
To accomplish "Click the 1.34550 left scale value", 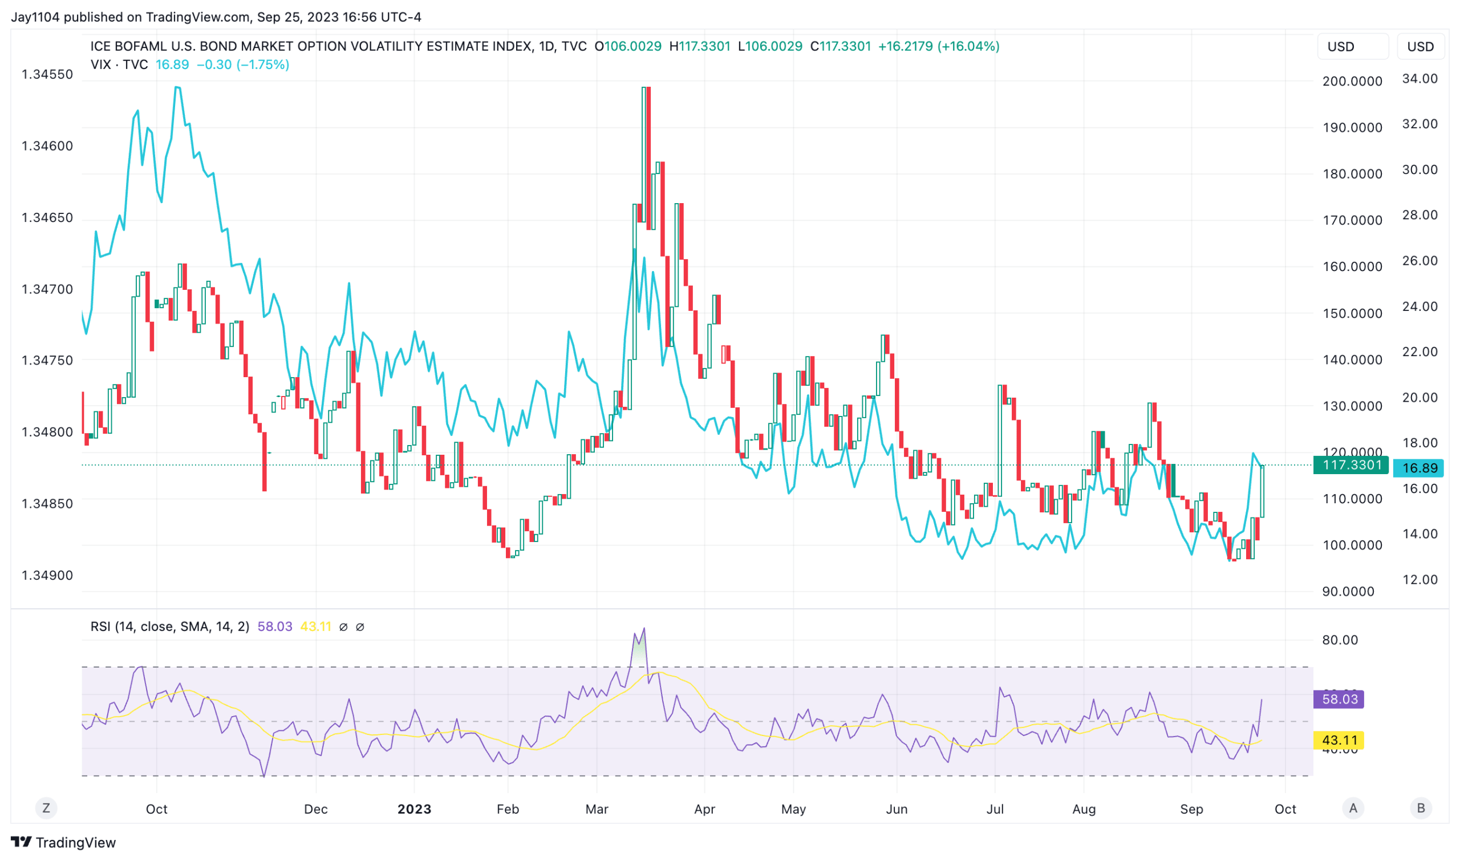I will tap(47, 74).
